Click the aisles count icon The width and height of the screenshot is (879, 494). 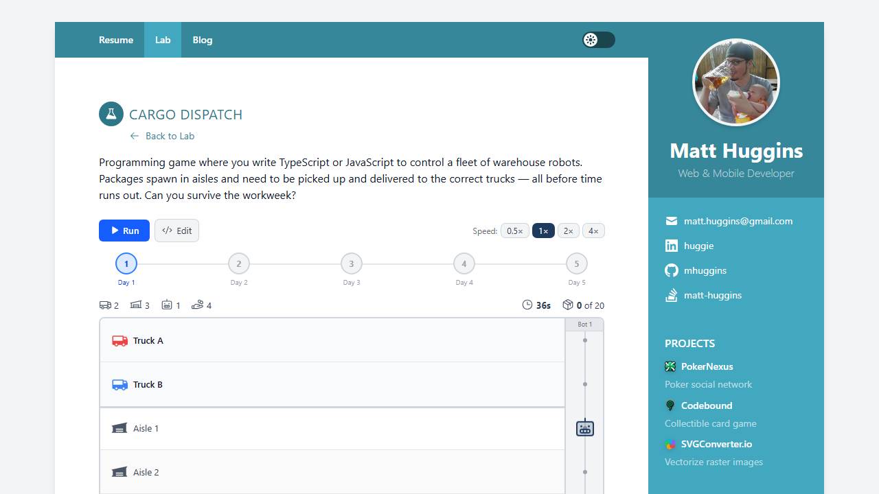136,305
